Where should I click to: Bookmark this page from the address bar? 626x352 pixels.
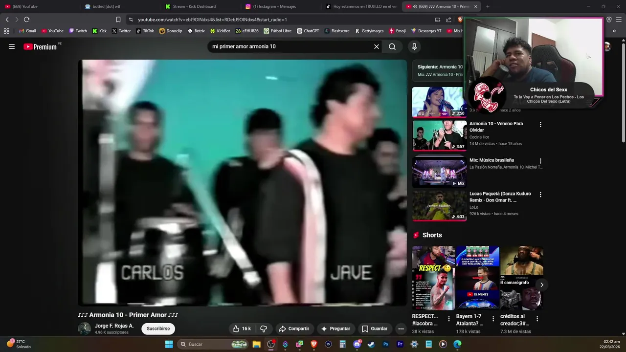tap(118, 20)
